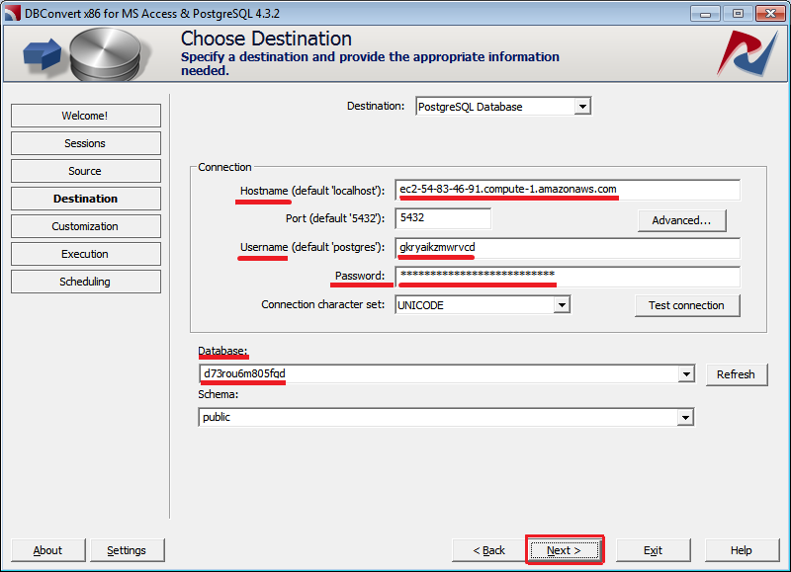791x572 pixels.
Task: Open the Destination type dropdown
Action: [582, 107]
